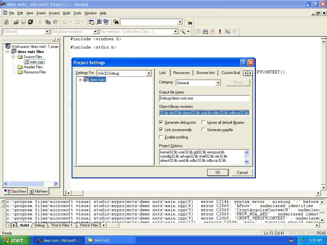
Task: Open the Category General dropdown
Action: 218,83
